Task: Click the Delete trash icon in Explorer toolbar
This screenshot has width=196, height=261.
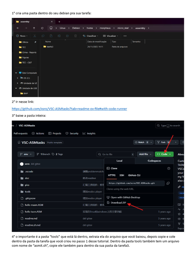Action: 76,36
